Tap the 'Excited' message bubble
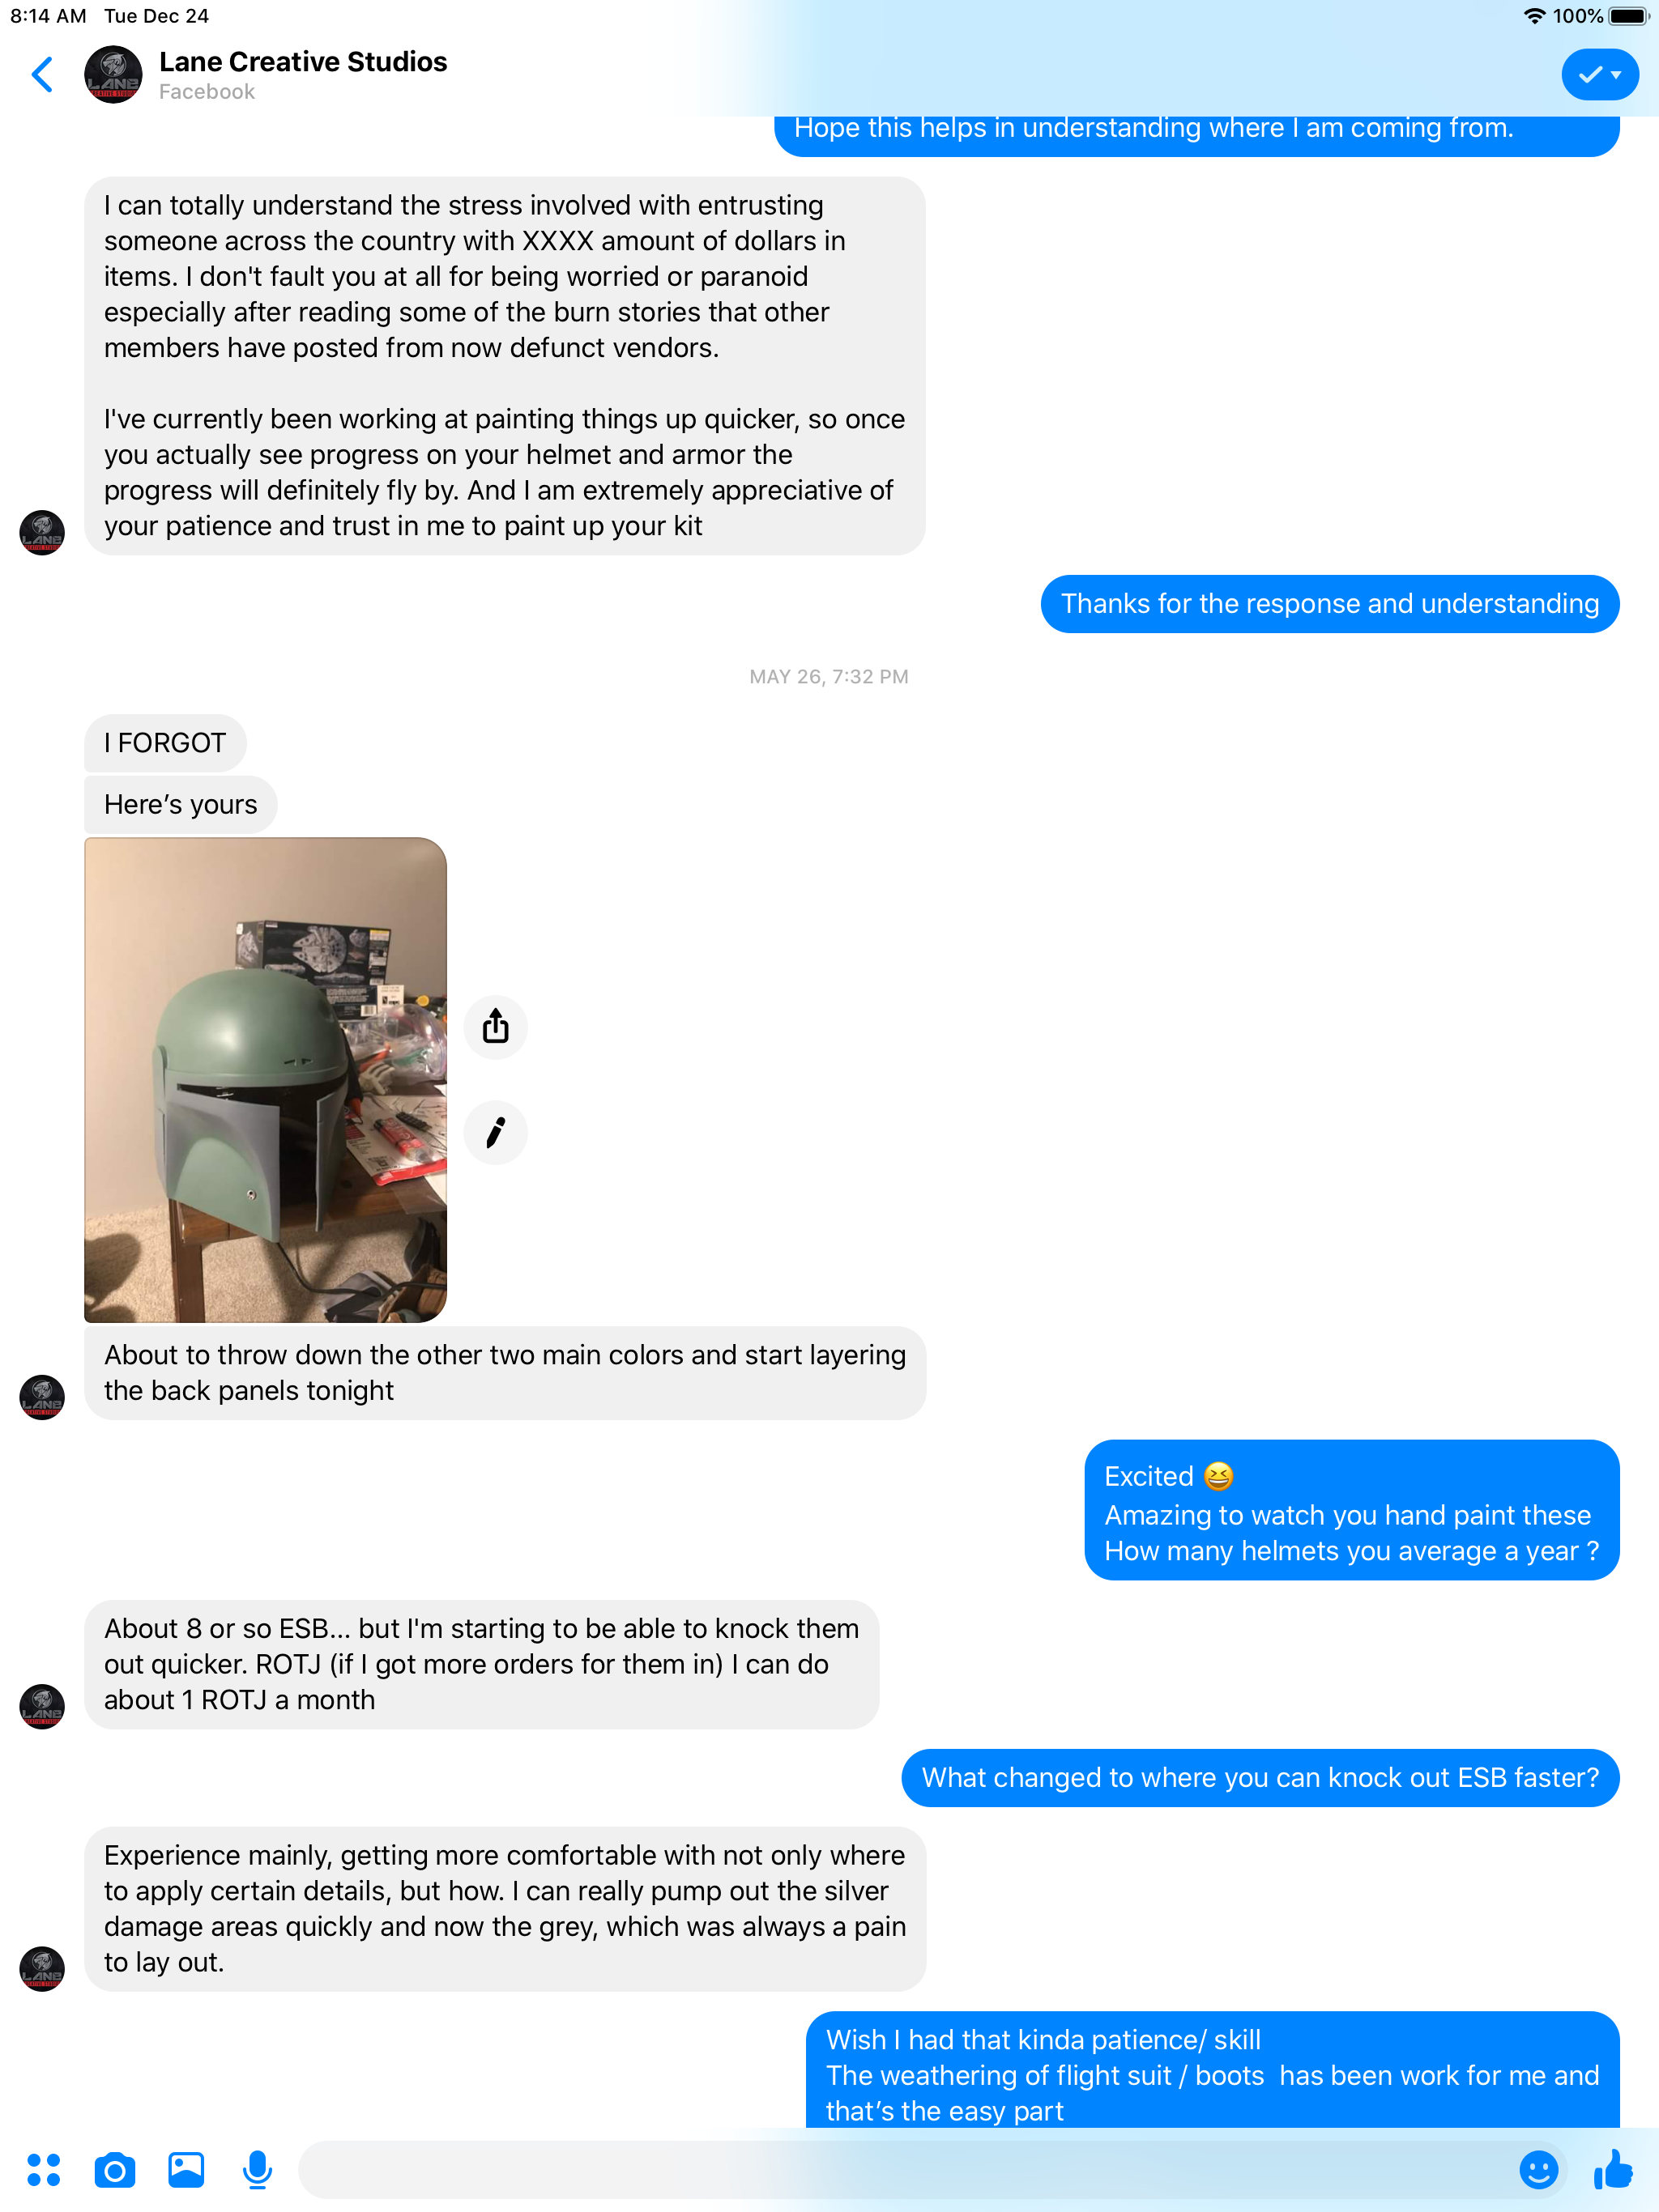1659x2212 pixels. pos(1352,1510)
